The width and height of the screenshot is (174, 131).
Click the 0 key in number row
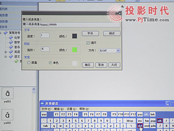tap(107, 121)
